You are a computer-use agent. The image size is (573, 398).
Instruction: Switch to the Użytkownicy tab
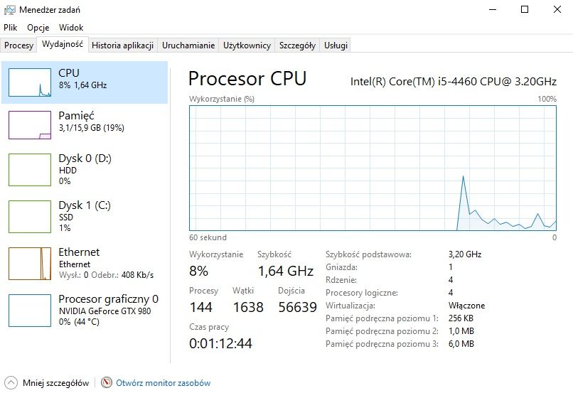[247, 45]
